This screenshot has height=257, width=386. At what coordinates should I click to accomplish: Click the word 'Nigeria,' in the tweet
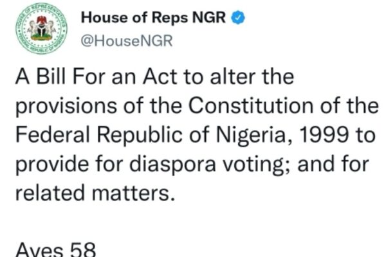(x=252, y=136)
